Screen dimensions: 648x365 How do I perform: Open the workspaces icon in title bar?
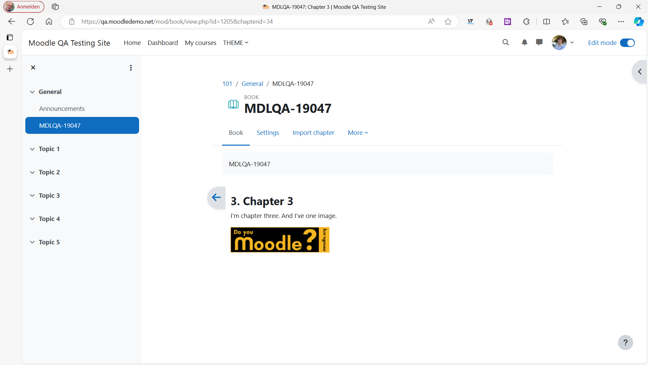pos(55,7)
